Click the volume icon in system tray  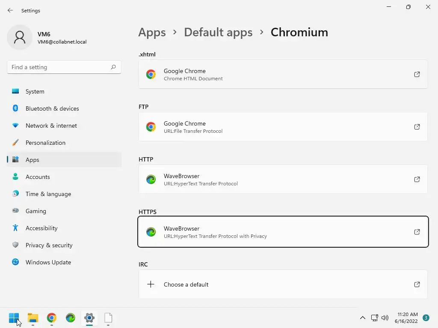385,318
